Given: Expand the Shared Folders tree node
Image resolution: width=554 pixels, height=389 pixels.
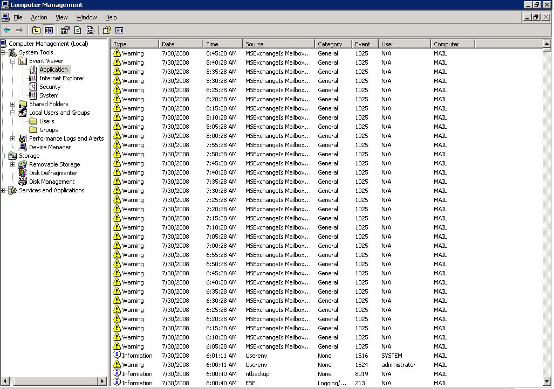Looking at the screenshot, I should point(13,104).
